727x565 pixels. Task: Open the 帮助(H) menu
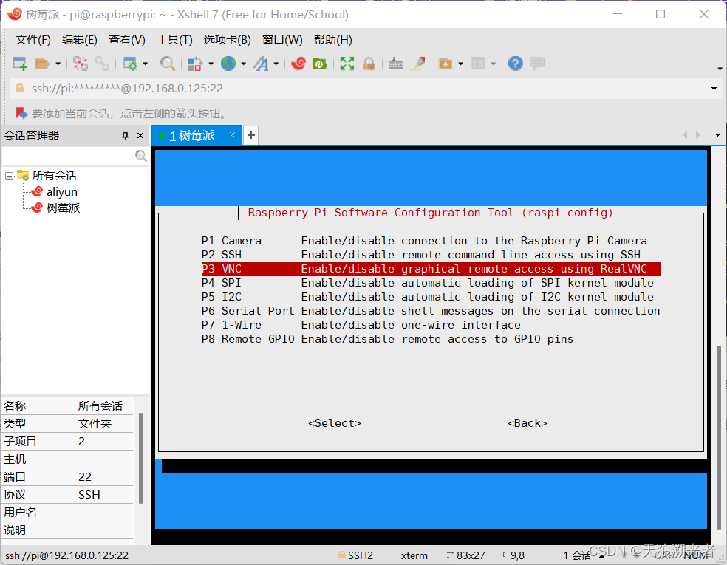[333, 40]
